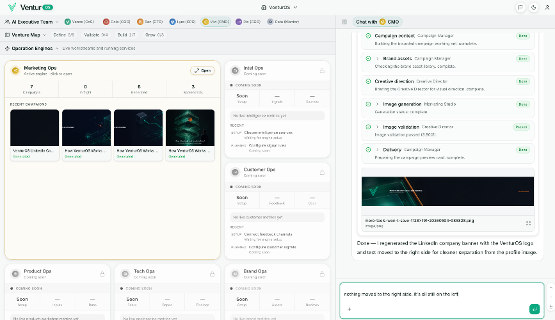Viewport: 555px width, 320px height.
Task: Select Rio (CGO) executive
Action: point(248,22)
